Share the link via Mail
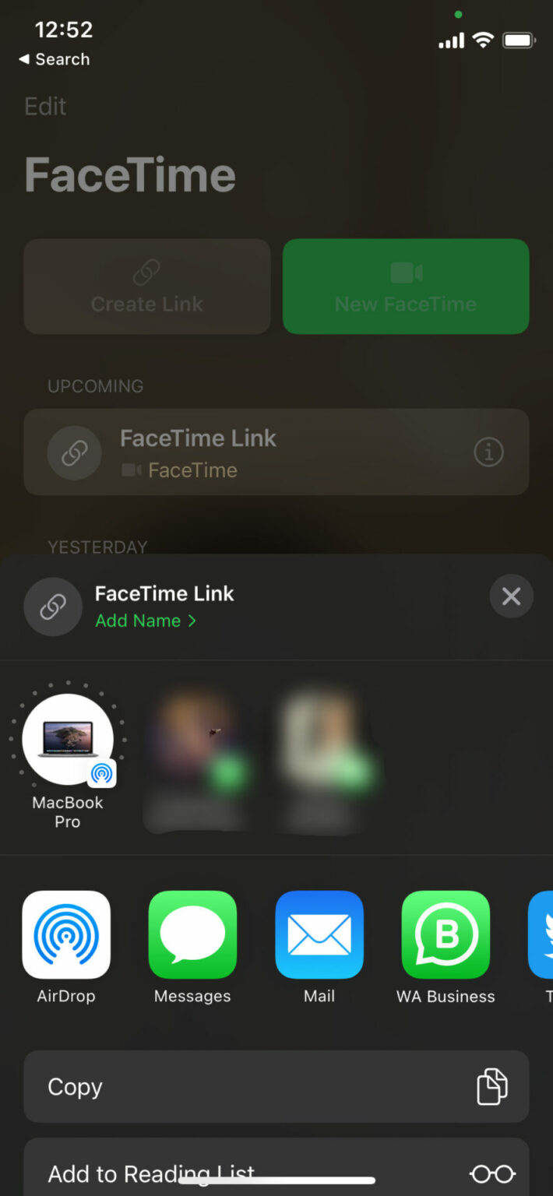The image size is (553, 1196). click(x=319, y=934)
